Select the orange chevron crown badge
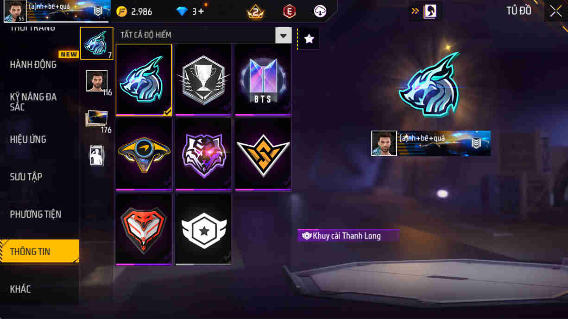The image size is (568, 319). (263, 154)
